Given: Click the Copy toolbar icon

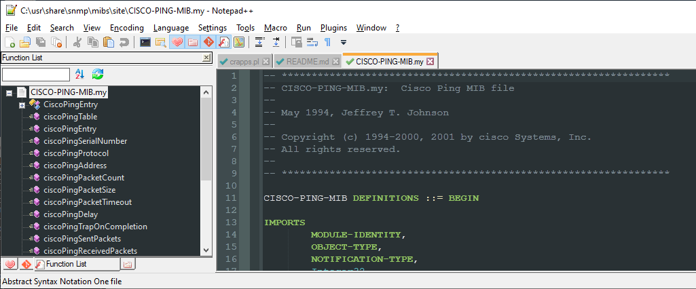Looking at the screenshot, I should [93, 42].
